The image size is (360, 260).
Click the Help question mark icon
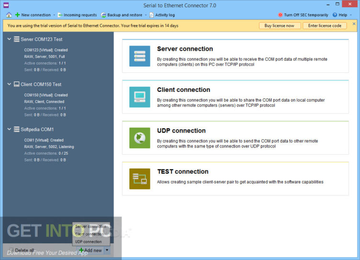[335, 15]
